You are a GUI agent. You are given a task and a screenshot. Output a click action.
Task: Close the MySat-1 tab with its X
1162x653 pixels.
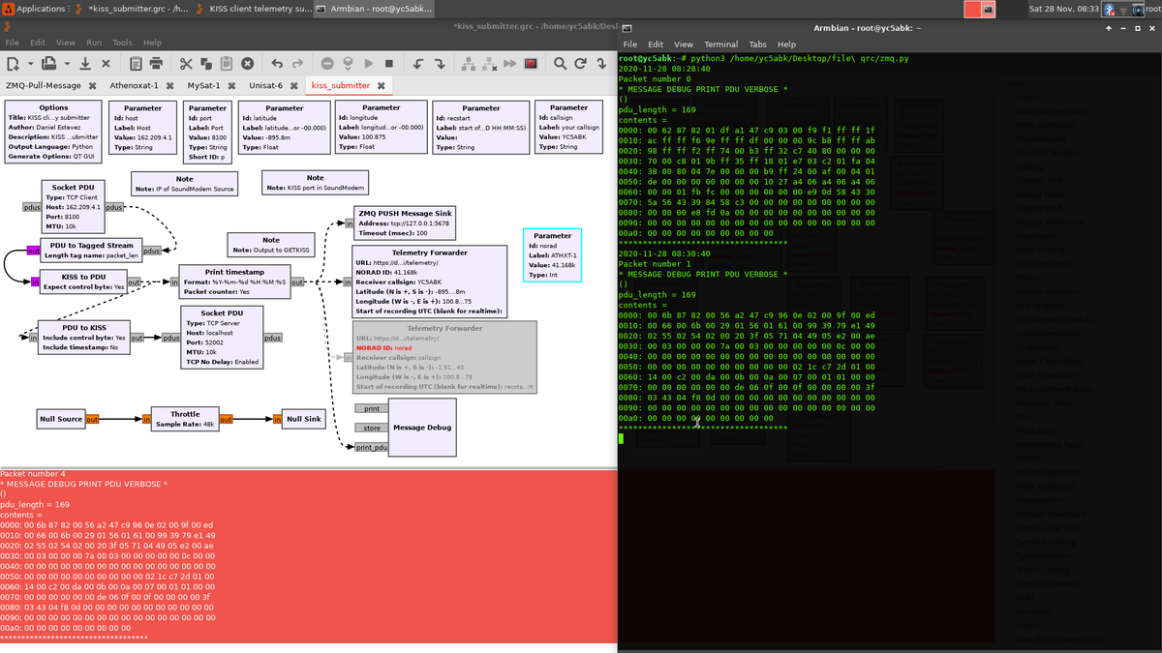231,85
